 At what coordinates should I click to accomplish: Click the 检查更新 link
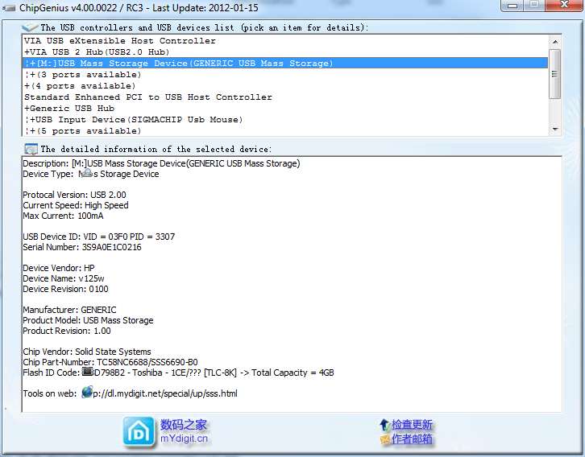pos(412,425)
